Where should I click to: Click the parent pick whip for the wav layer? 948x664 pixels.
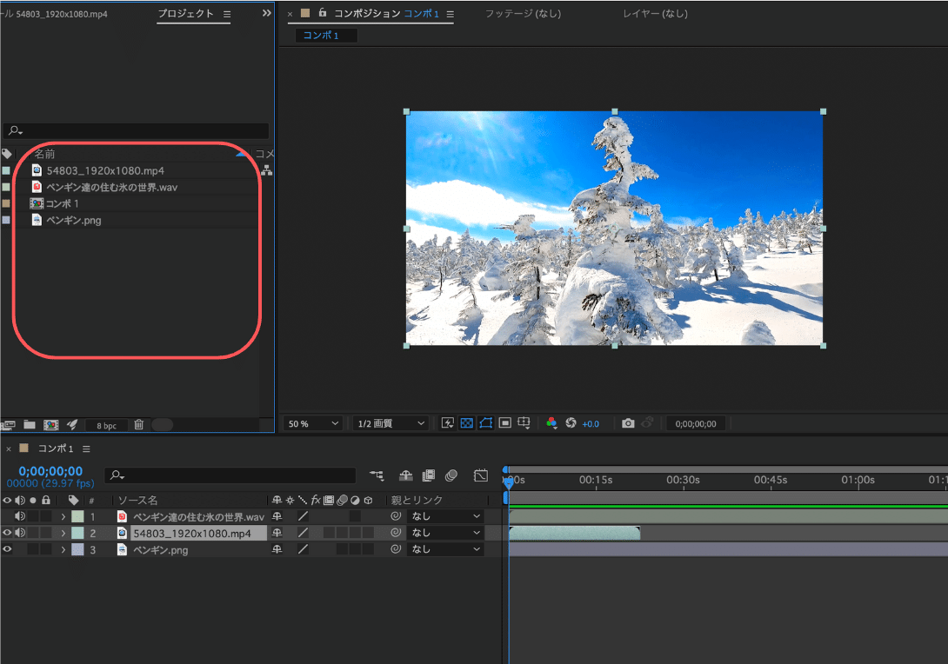click(396, 516)
